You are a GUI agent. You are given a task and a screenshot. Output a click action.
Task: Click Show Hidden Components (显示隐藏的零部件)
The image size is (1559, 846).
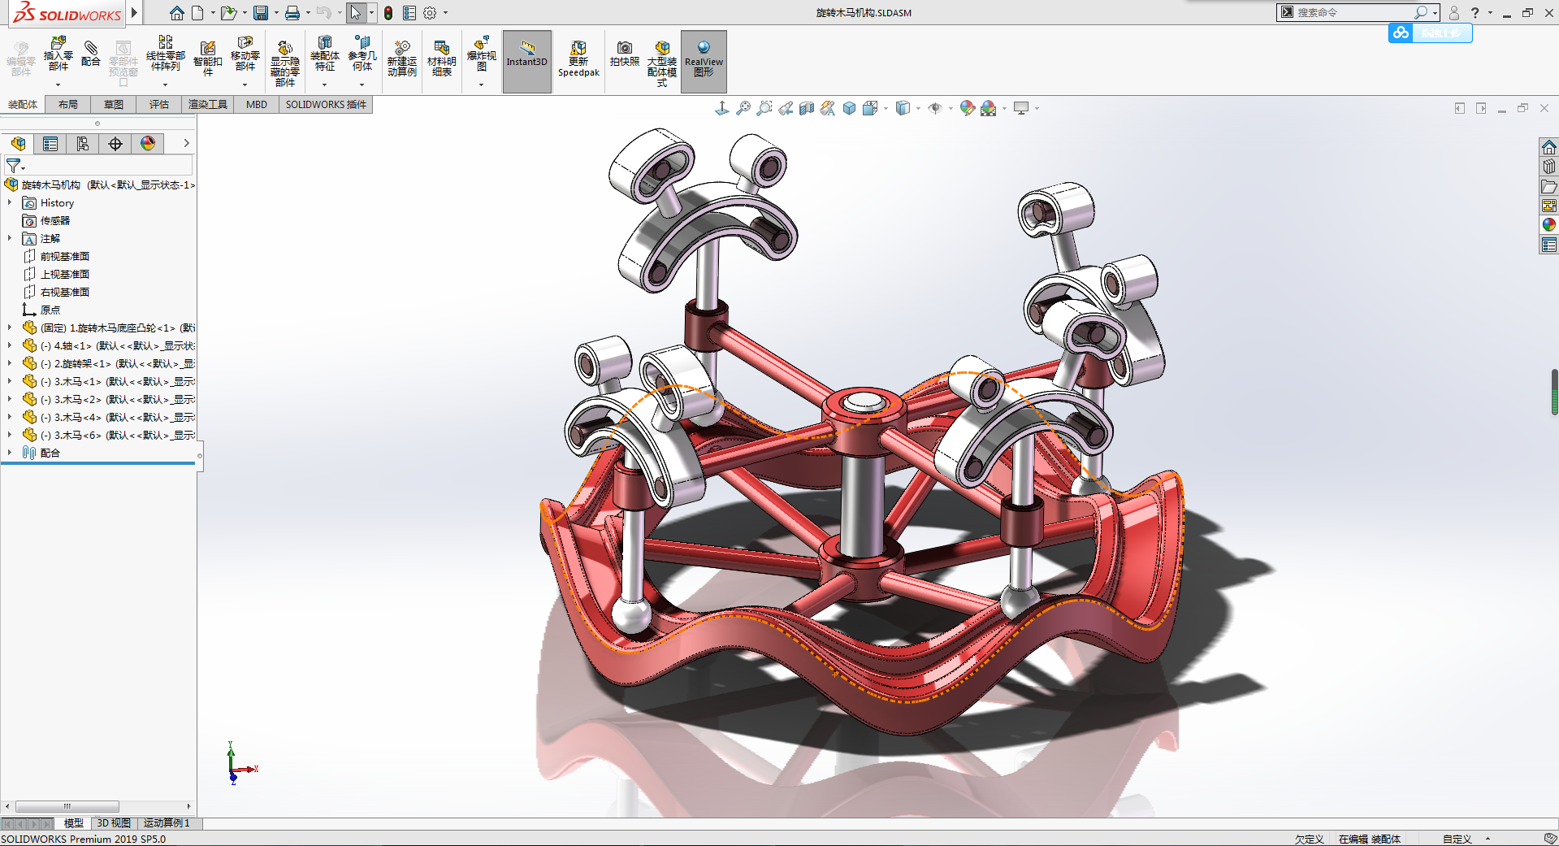pyautogui.click(x=284, y=63)
